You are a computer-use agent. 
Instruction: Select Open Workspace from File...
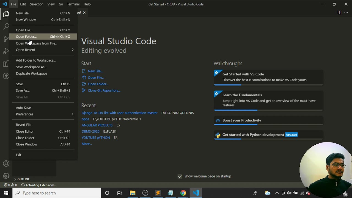(x=43, y=43)
